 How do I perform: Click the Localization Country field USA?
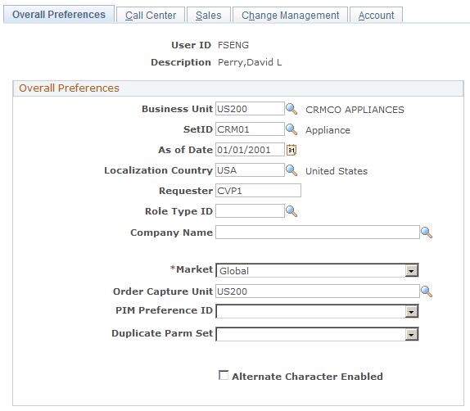click(250, 170)
